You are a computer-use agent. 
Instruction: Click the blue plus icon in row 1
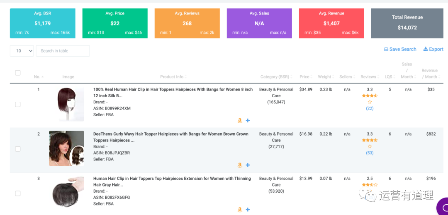[x=248, y=121]
